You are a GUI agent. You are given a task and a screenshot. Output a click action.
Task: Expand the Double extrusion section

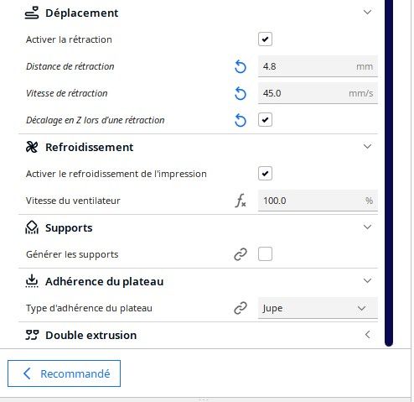[367, 335]
